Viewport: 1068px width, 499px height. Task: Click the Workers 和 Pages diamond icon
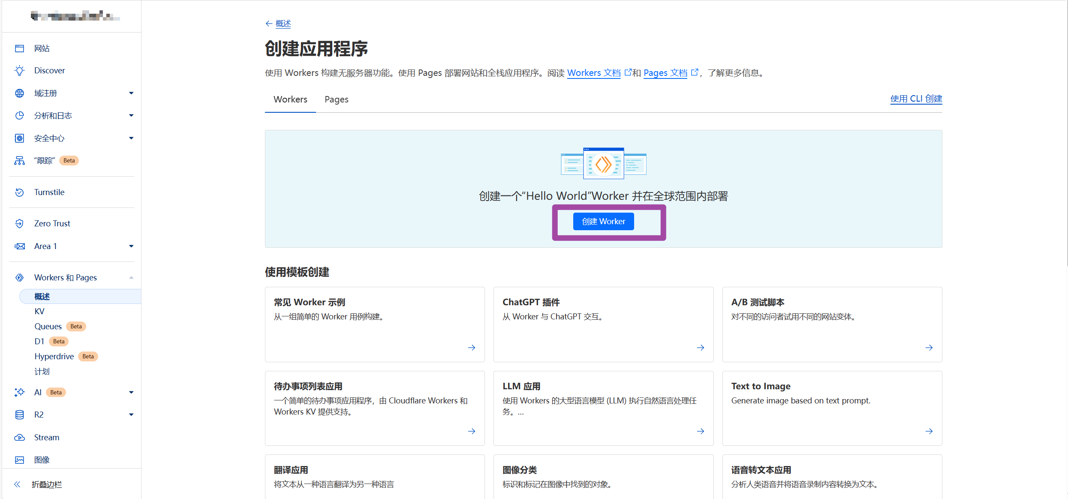[x=19, y=277]
